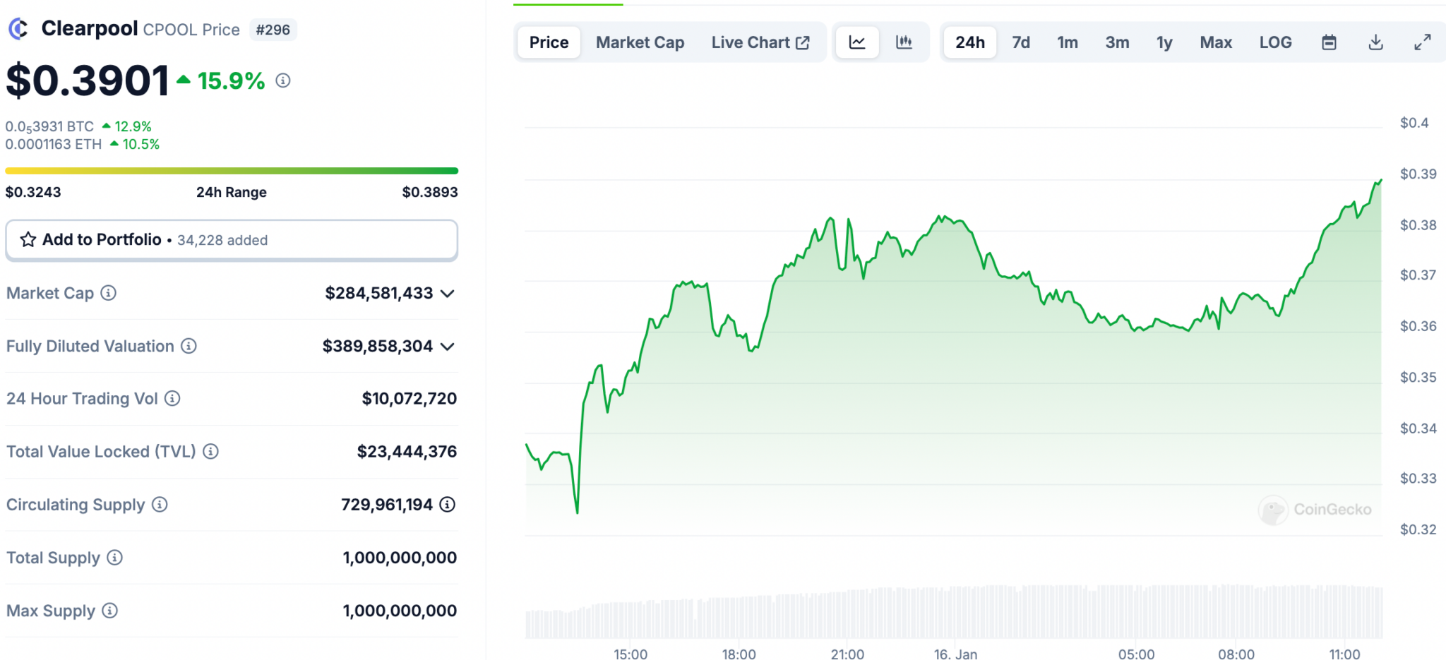Open Live Chart external link
This screenshot has height=660, width=1446.
760,42
